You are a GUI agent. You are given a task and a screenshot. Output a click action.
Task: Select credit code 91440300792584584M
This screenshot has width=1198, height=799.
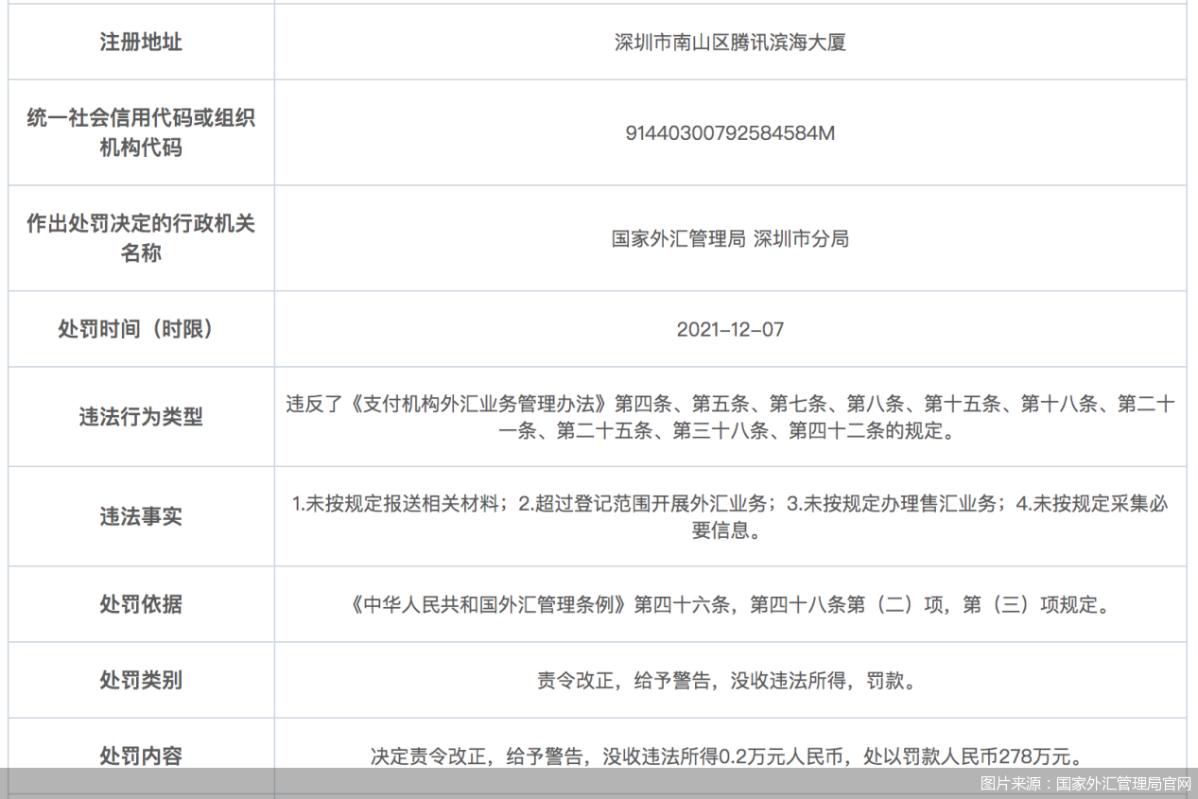730,133
